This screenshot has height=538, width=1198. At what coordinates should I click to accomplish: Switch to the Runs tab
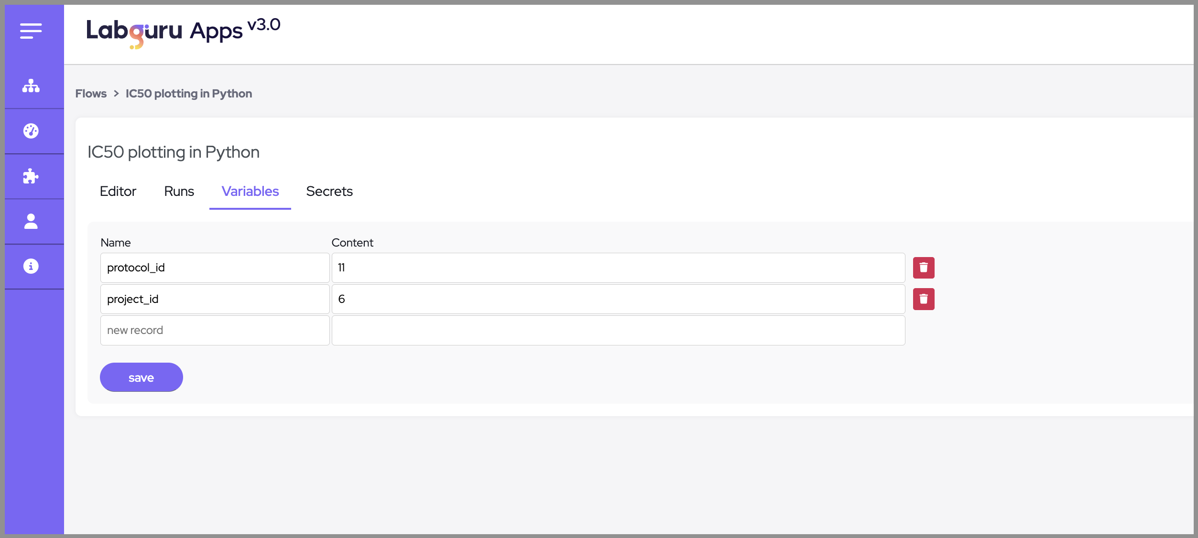[x=179, y=192]
